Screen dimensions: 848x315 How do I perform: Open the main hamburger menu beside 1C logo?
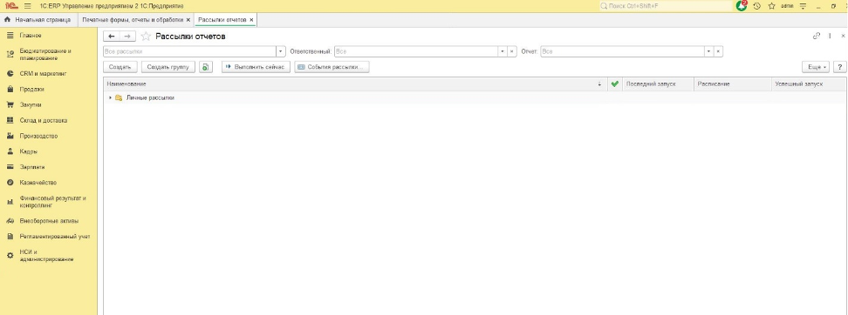28,6
